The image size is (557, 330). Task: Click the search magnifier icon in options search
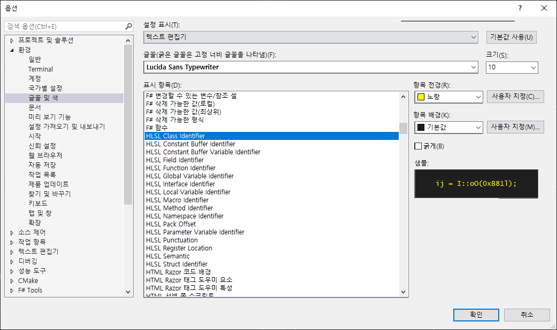pyautogui.click(x=129, y=26)
